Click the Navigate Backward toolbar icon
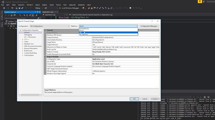 [x=4, y=8]
